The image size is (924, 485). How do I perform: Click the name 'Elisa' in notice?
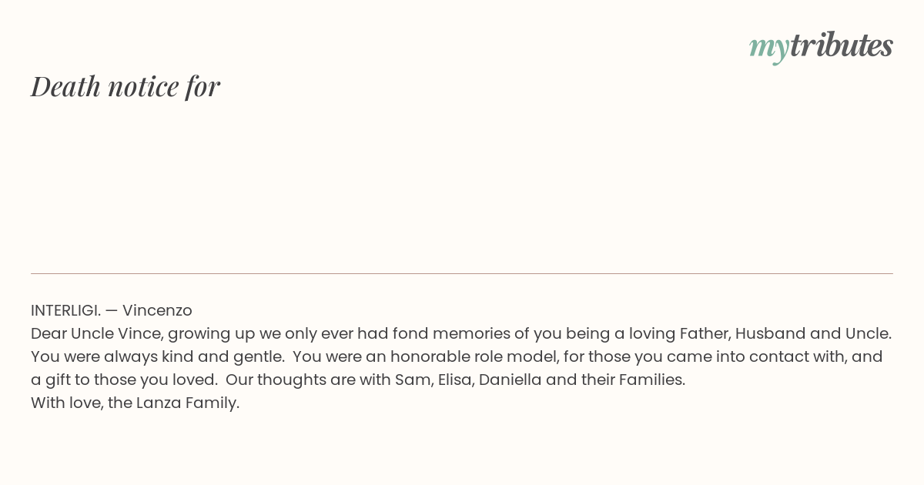456,380
